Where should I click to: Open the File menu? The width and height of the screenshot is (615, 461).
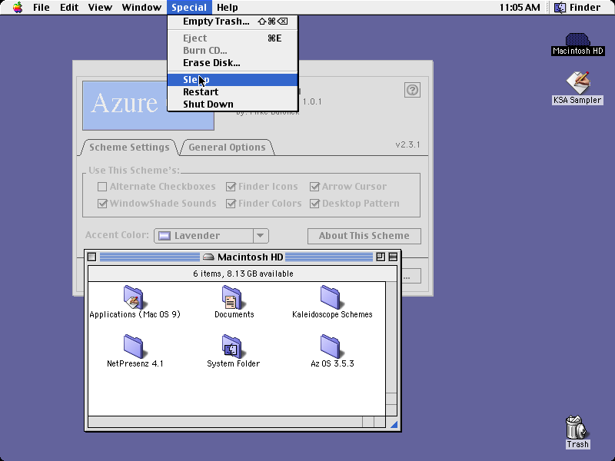click(42, 8)
